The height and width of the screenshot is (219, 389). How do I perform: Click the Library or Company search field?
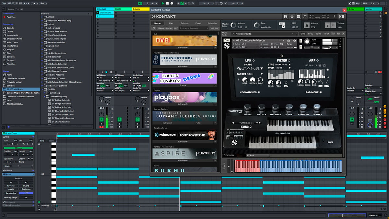coord(193,28)
